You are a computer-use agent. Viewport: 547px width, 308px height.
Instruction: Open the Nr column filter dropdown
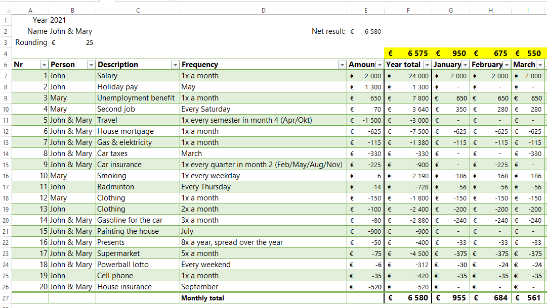(44, 65)
